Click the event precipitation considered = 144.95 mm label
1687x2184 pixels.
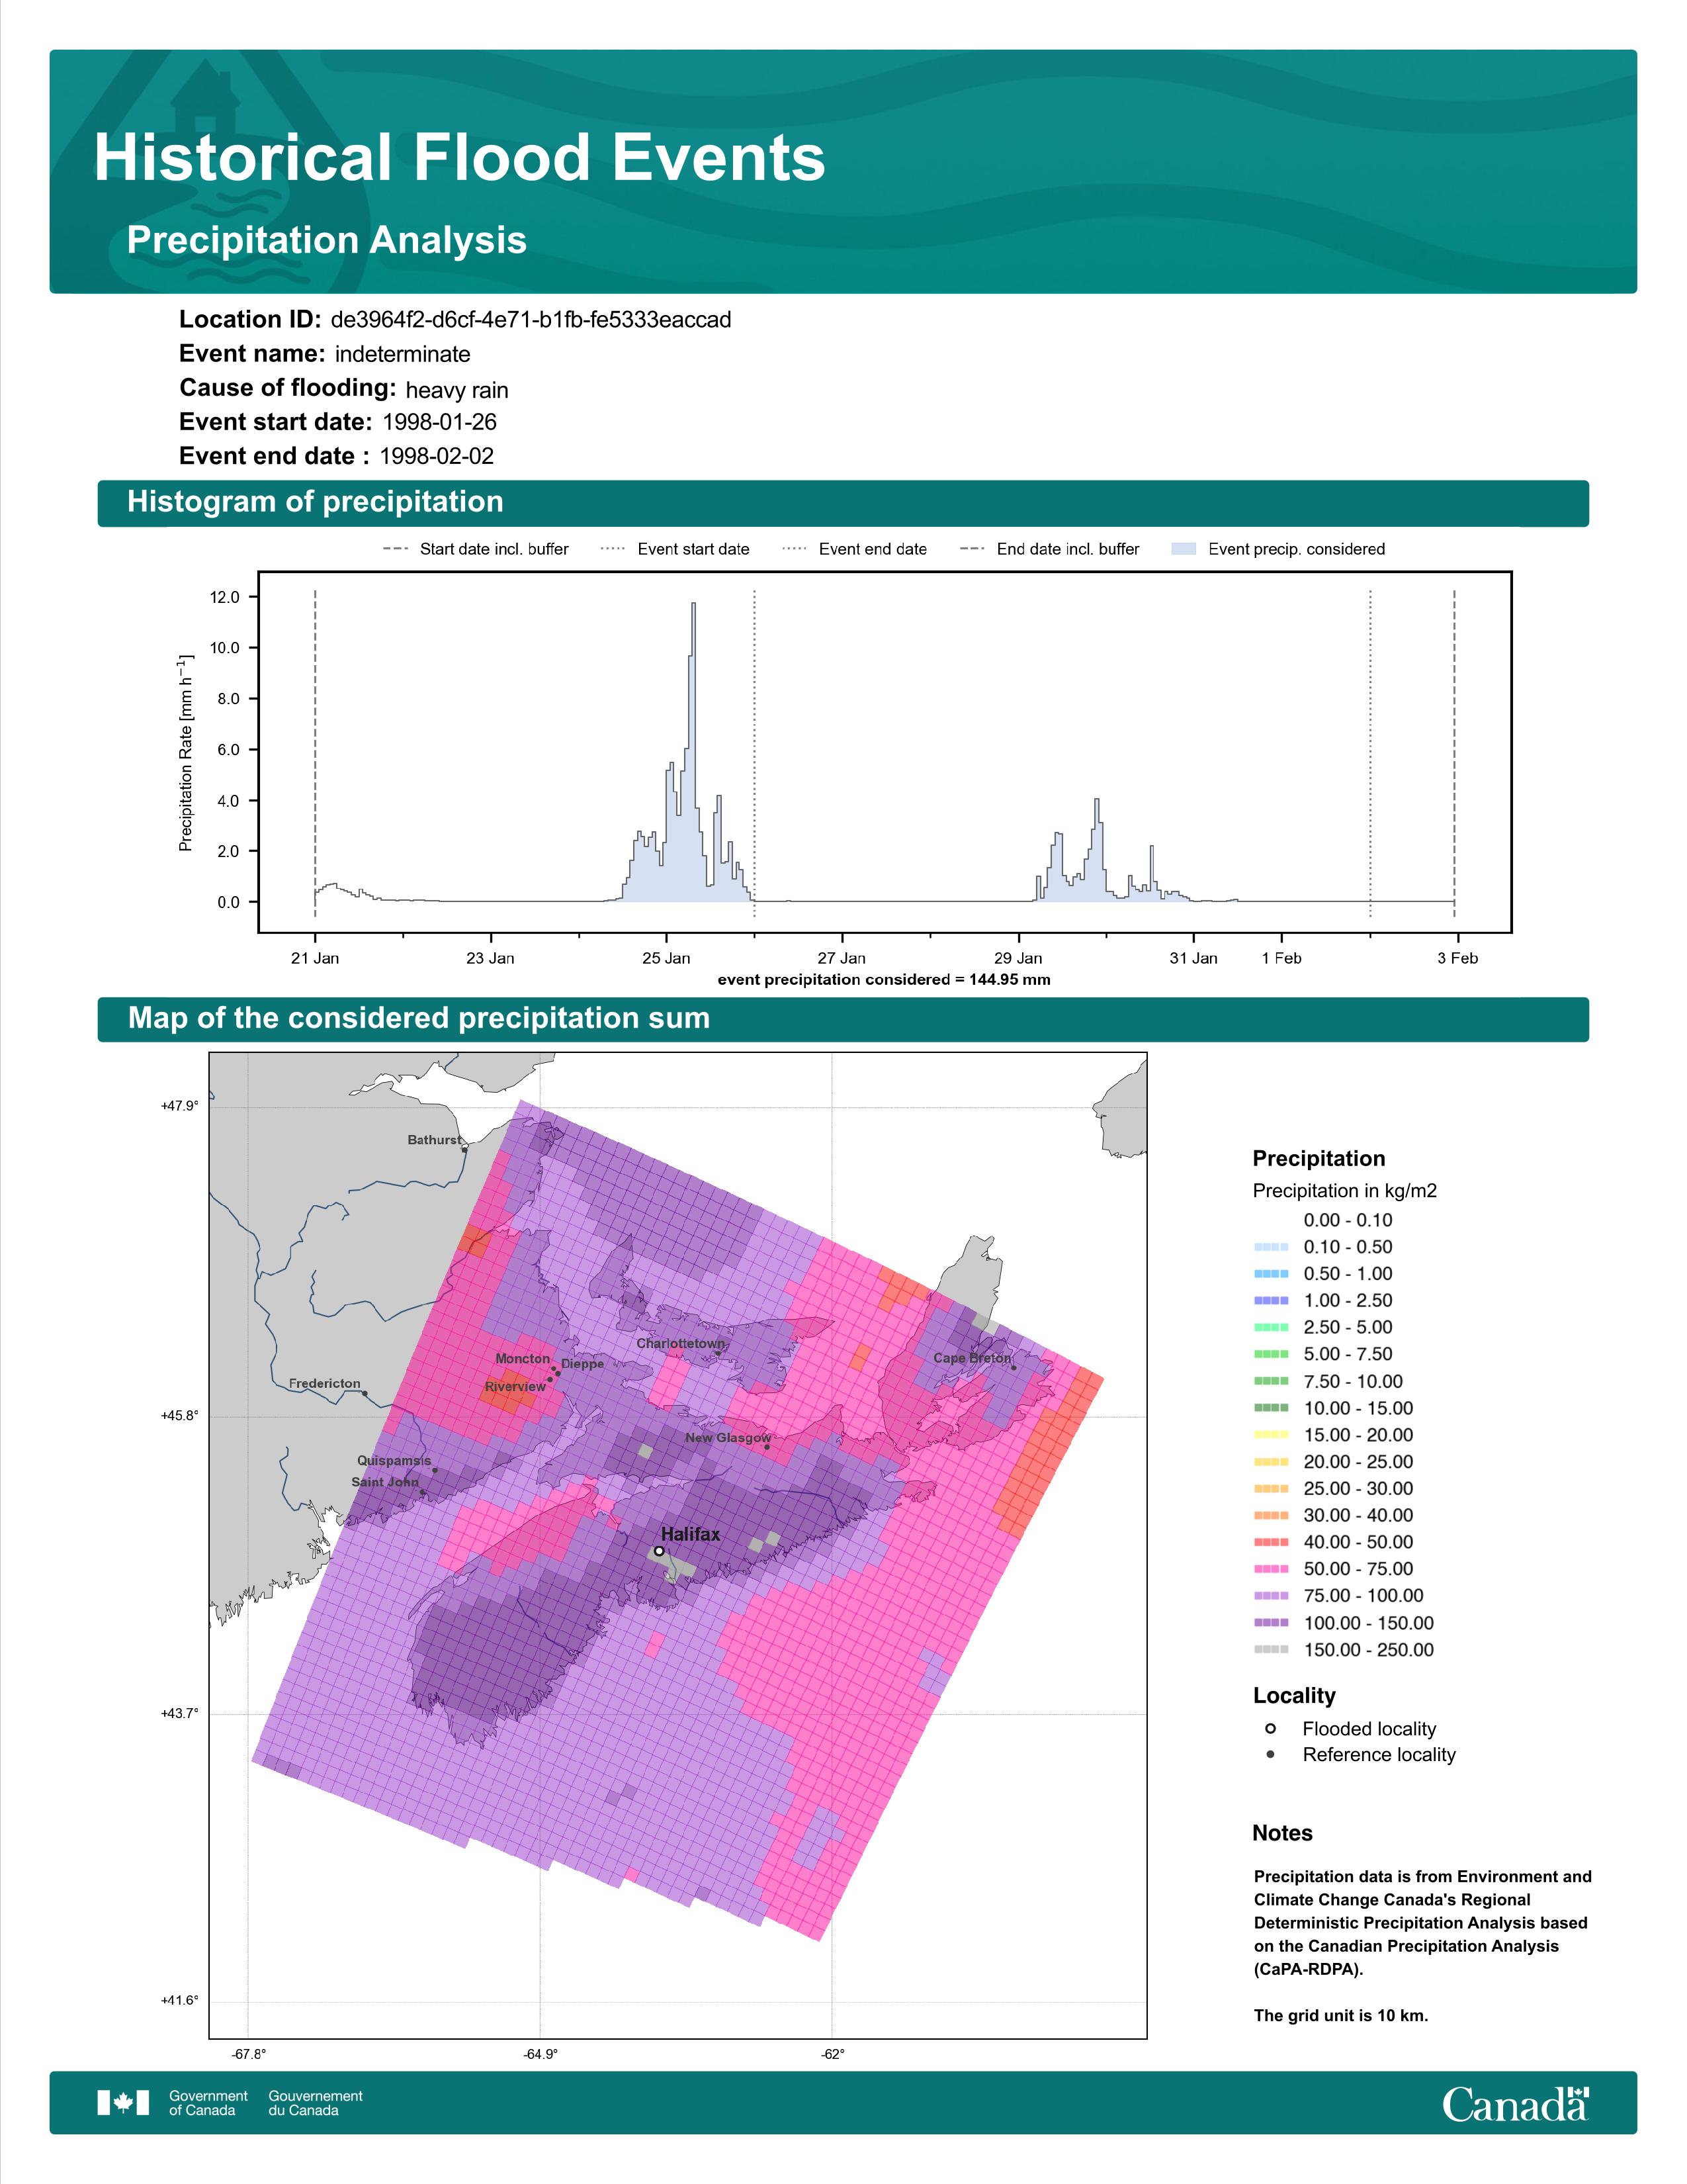883,979
